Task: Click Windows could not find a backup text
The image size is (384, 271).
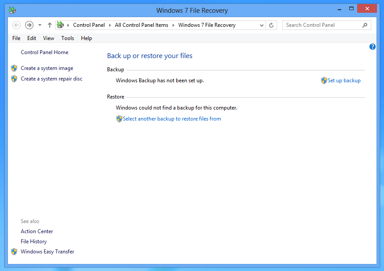Action: pyautogui.click(x=176, y=108)
